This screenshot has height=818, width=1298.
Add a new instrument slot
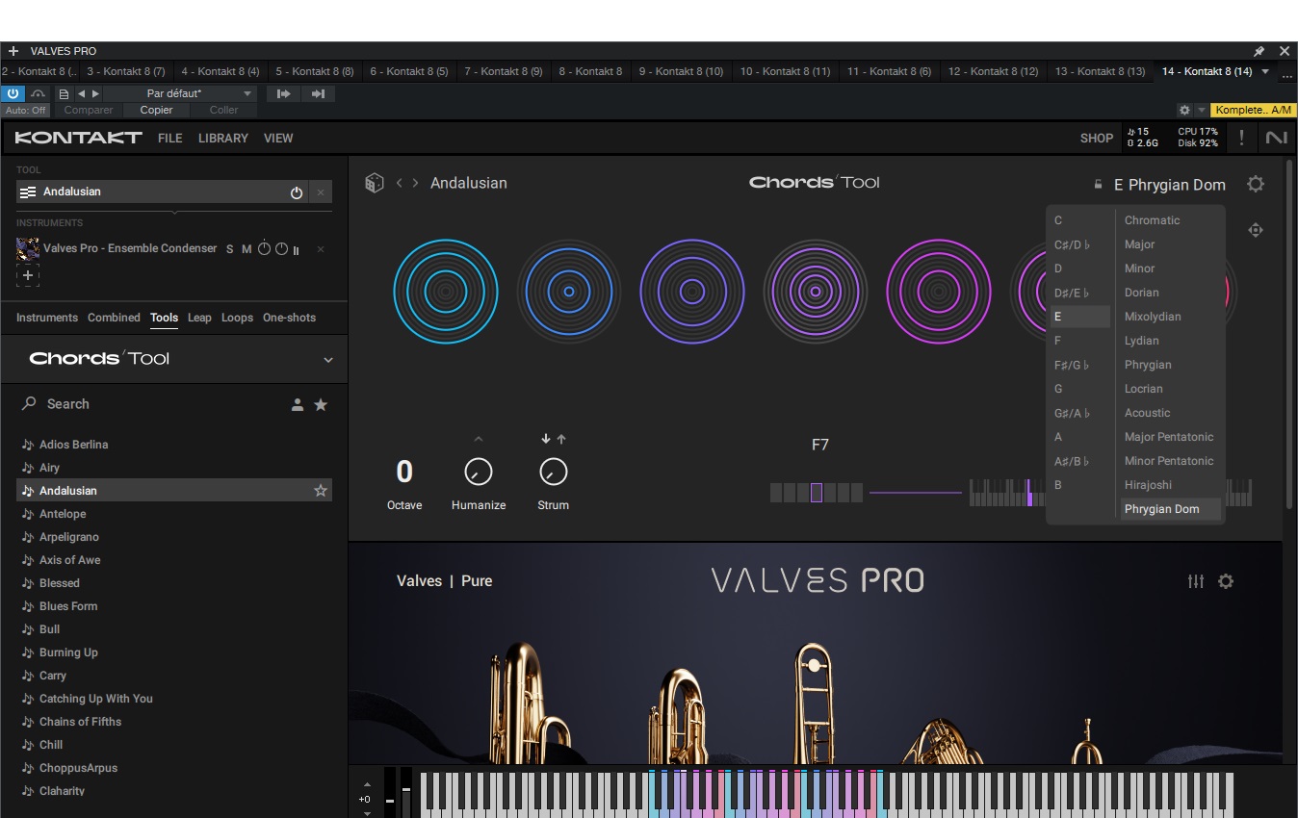coord(28,275)
